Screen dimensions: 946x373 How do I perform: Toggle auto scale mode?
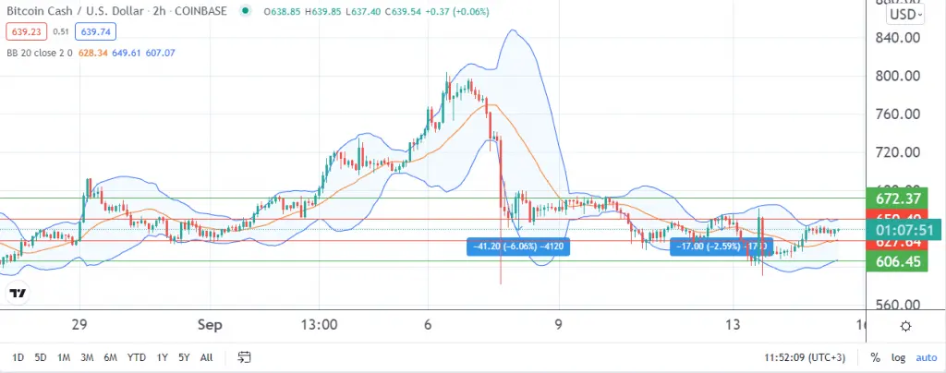point(926,357)
